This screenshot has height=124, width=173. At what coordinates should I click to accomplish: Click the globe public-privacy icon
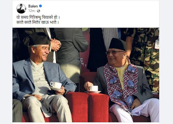(x=38, y=11)
